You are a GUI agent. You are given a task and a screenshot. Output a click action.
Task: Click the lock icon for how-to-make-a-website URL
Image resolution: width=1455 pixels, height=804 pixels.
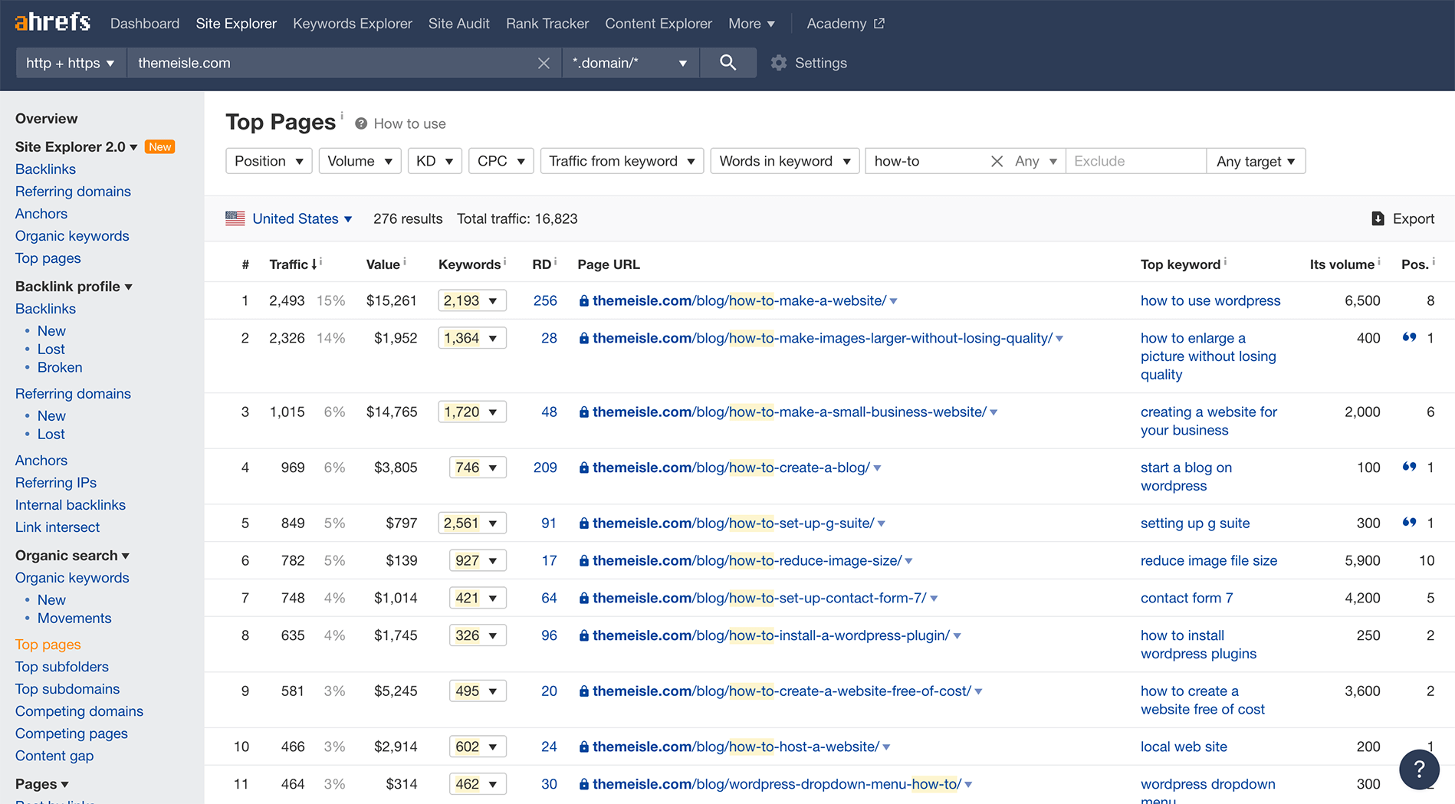point(584,301)
